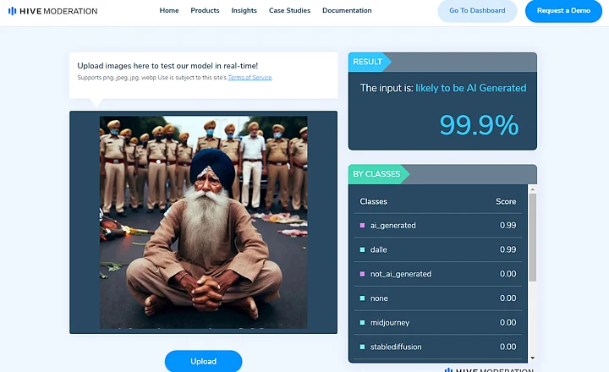Open the Documentation page

(x=347, y=11)
